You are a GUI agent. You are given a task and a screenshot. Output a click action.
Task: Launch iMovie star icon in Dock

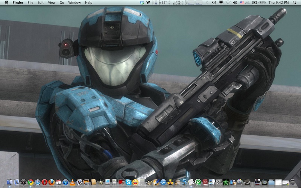(100, 182)
